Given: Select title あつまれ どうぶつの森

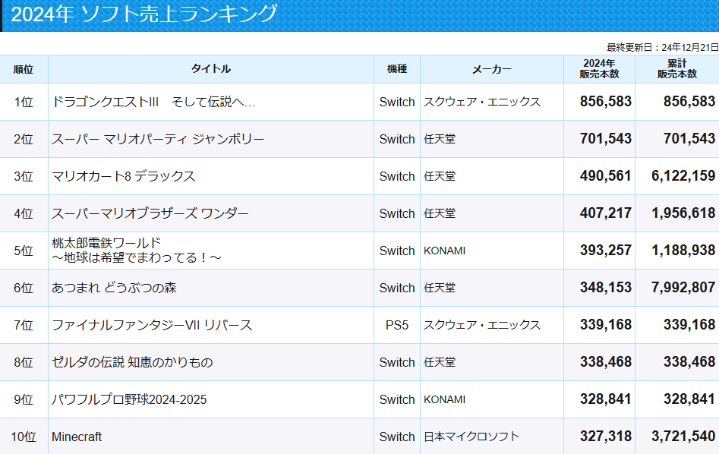Looking at the screenshot, I should click(x=114, y=288).
